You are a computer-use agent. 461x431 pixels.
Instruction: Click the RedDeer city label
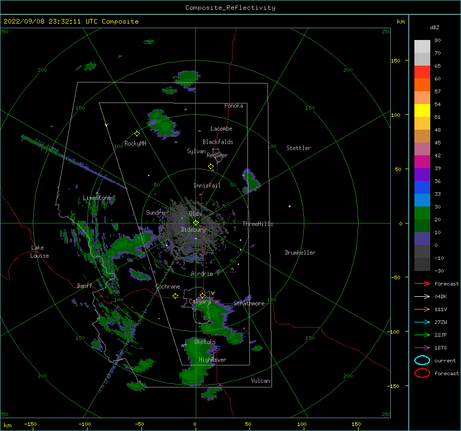pyautogui.click(x=217, y=155)
